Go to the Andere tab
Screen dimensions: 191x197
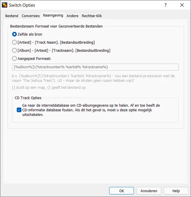click(x=72, y=16)
